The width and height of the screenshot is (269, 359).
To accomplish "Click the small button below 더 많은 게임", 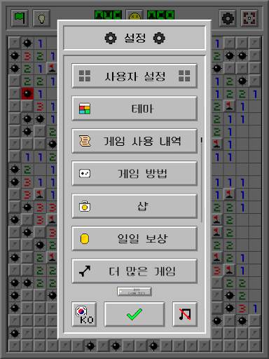I will point(134,292).
